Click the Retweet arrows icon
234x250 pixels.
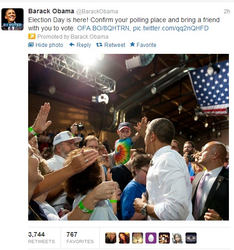(99, 45)
